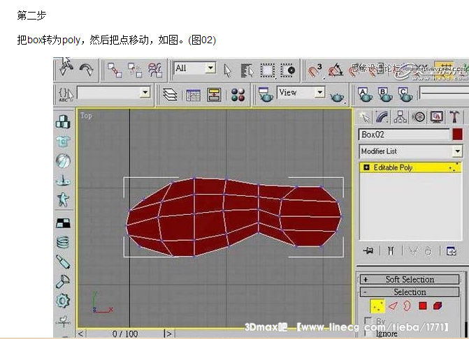
Task: Open the Material Editor four-spheres icon
Action: click(x=238, y=95)
